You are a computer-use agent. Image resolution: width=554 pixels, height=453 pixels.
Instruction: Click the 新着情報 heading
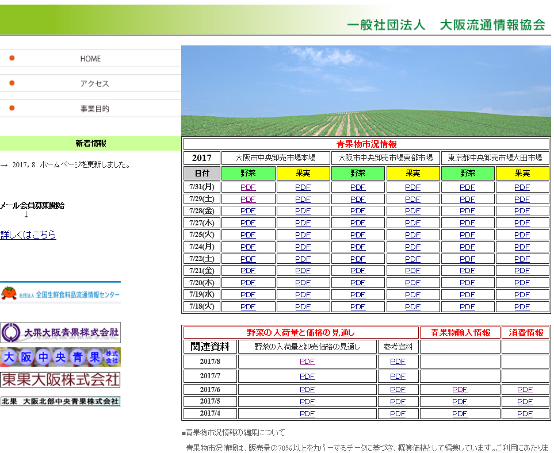[91, 143]
